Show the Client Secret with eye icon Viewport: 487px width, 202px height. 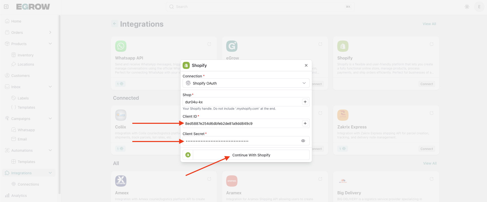(303, 141)
